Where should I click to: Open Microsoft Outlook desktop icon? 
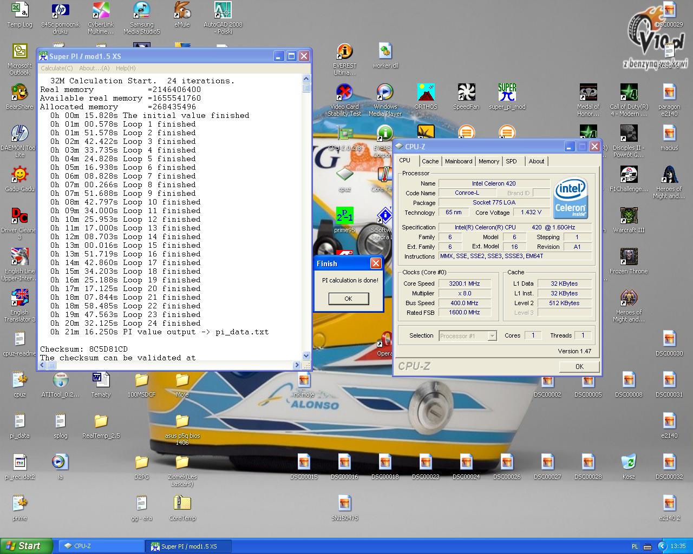coord(19,58)
